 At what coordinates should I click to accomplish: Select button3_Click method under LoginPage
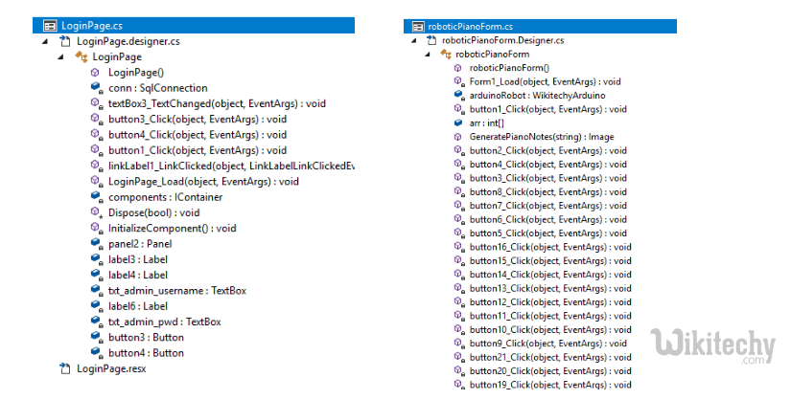pos(198,120)
